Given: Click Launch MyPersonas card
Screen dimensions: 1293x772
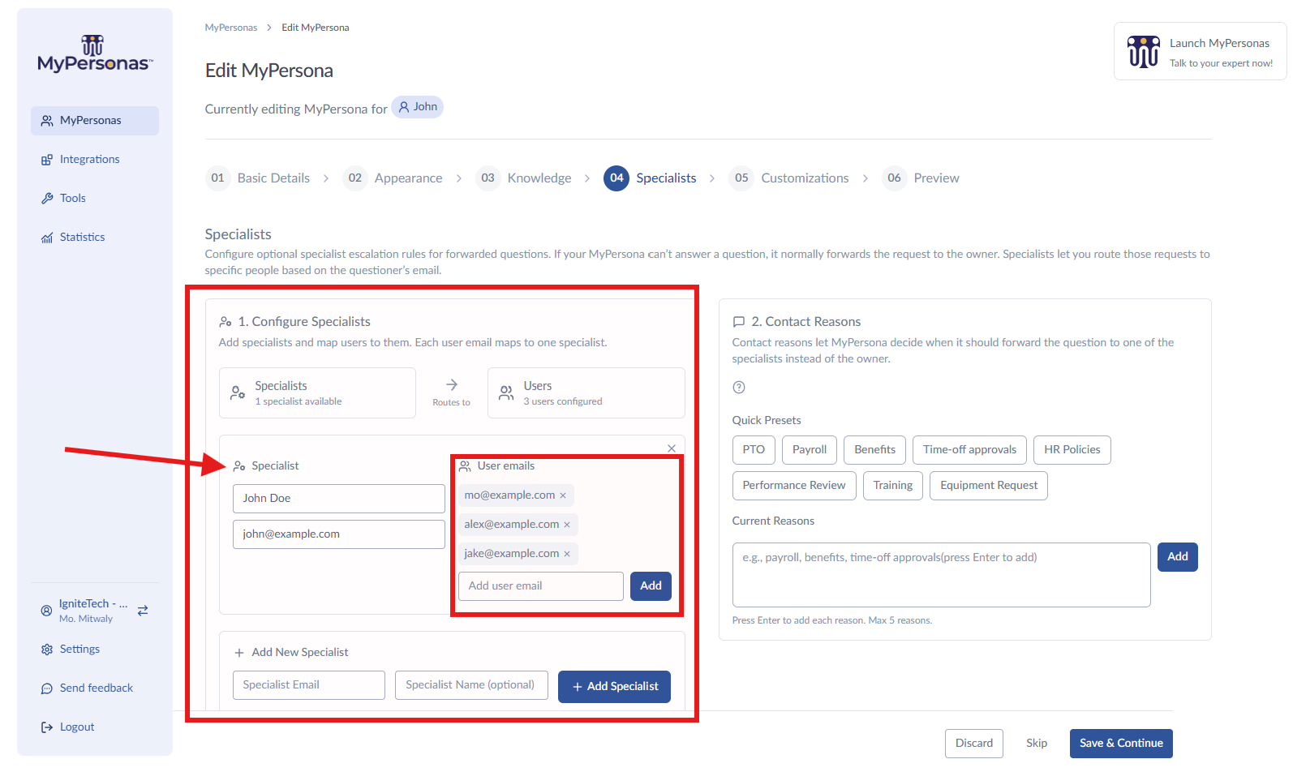Looking at the screenshot, I should point(1200,52).
